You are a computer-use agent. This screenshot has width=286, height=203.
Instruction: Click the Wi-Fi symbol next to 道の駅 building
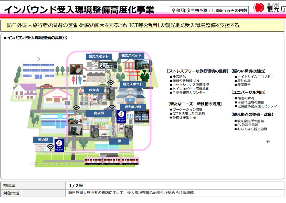(x=50, y=147)
